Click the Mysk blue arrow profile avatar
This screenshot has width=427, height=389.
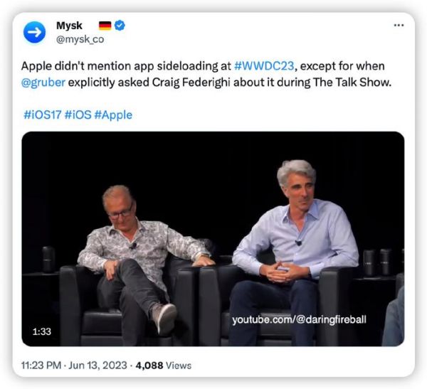tap(34, 33)
